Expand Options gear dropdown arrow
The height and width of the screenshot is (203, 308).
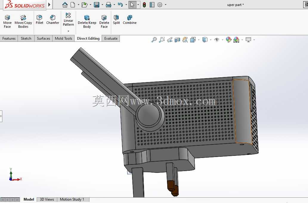pyautogui.click(x=165, y=5)
